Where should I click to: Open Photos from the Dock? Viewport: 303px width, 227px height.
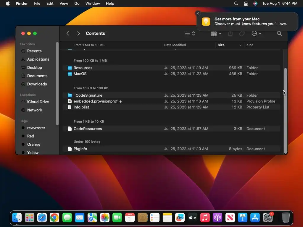104,218
